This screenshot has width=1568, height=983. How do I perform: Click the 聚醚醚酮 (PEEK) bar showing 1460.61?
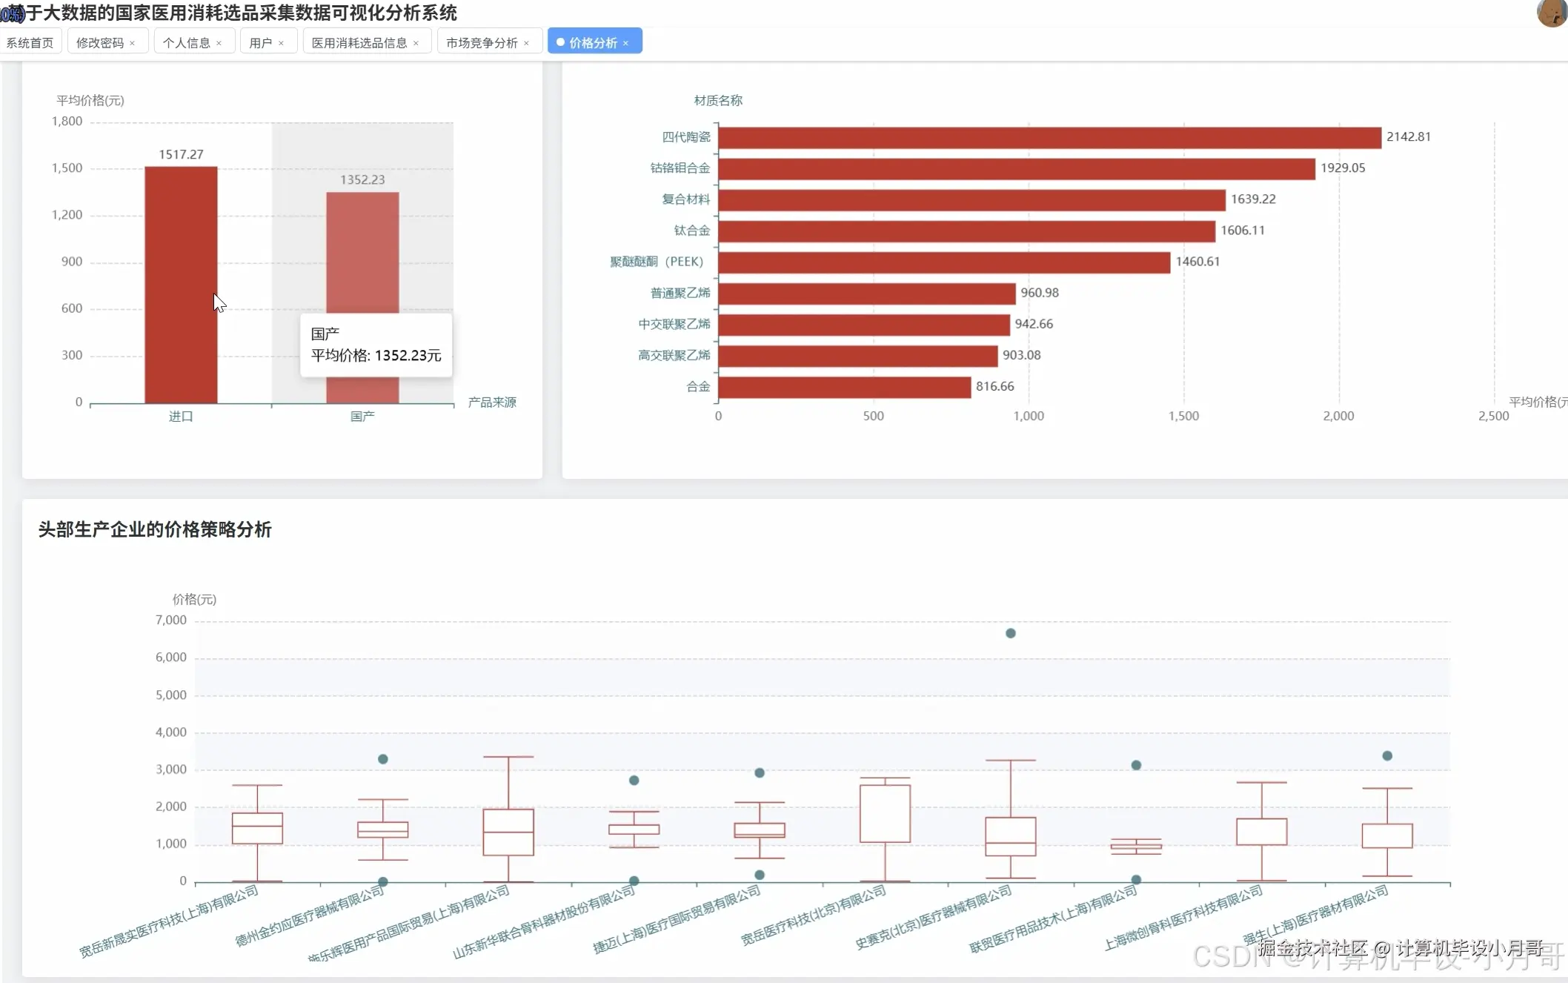click(x=944, y=262)
